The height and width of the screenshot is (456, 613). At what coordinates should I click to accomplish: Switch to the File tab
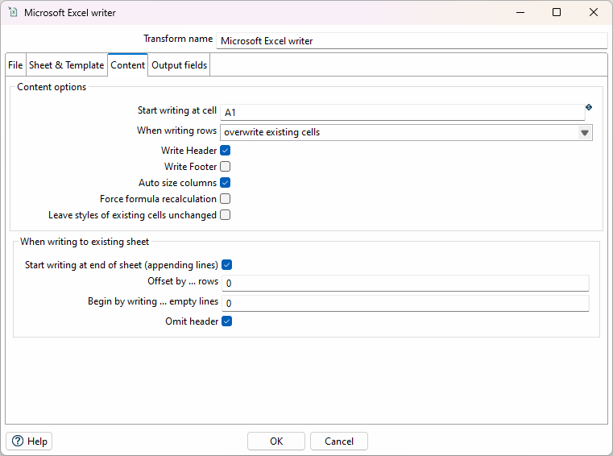tap(15, 65)
